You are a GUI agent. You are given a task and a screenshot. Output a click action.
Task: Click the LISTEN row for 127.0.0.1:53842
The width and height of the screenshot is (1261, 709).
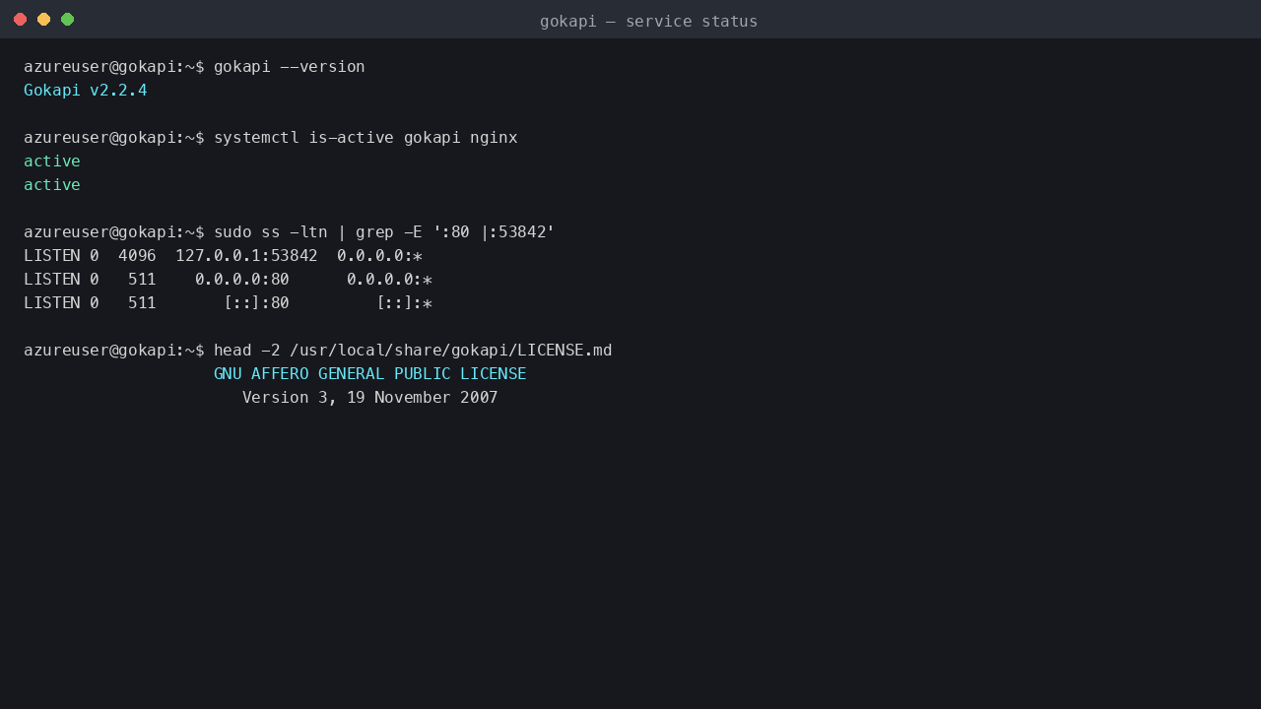pos(224,256)
